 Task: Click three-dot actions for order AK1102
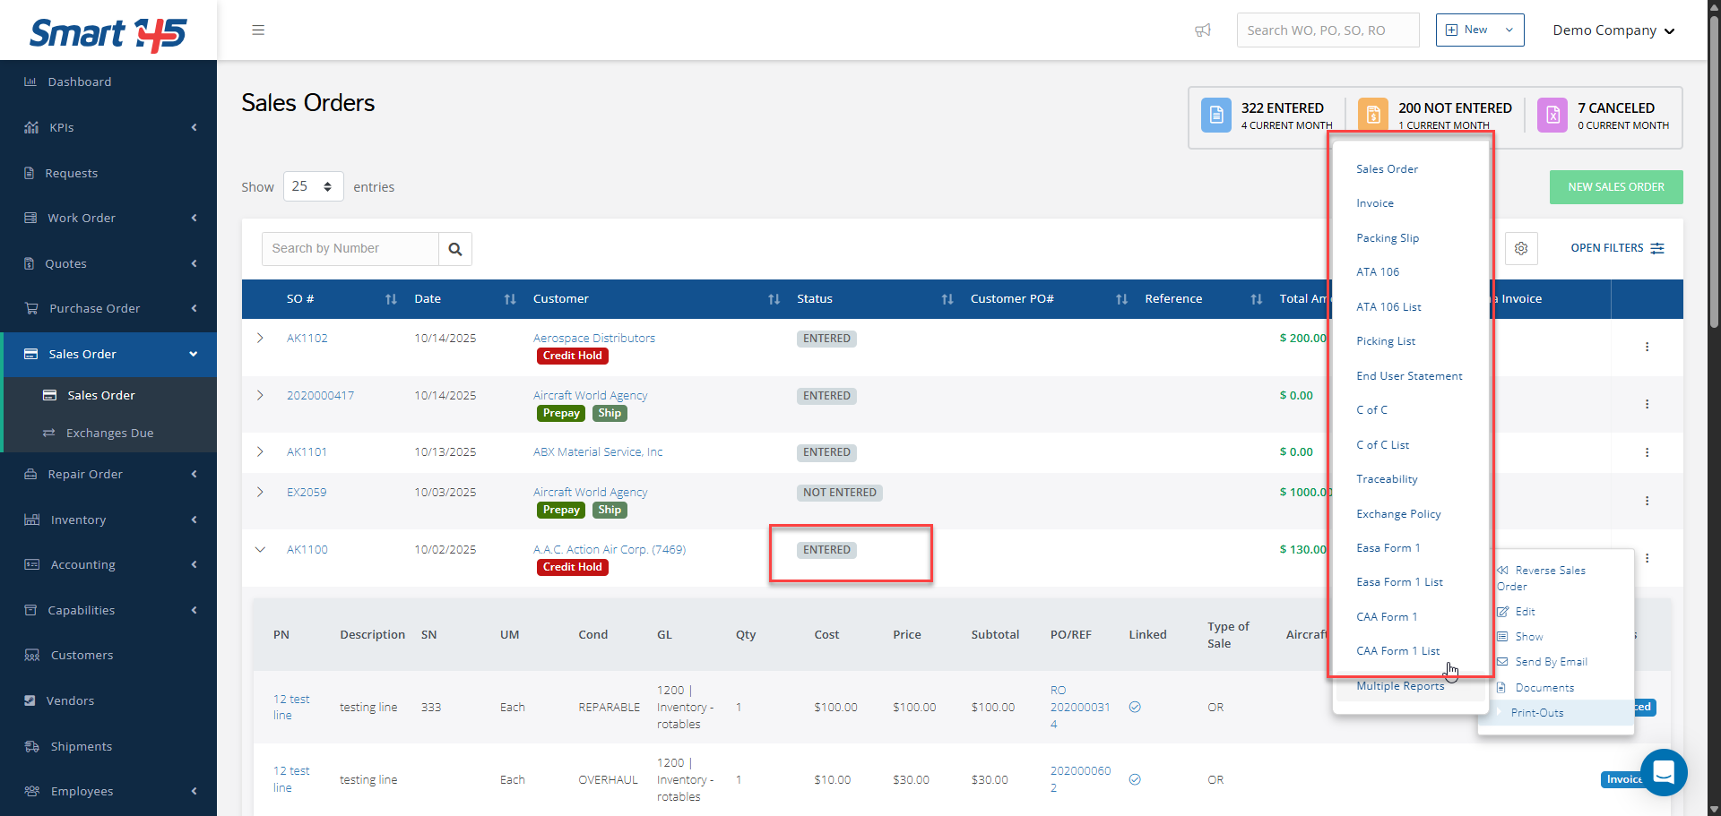pos(1647,347)
